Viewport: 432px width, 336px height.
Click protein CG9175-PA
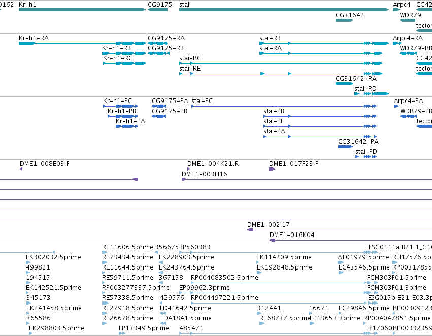(x=159, y=106)
